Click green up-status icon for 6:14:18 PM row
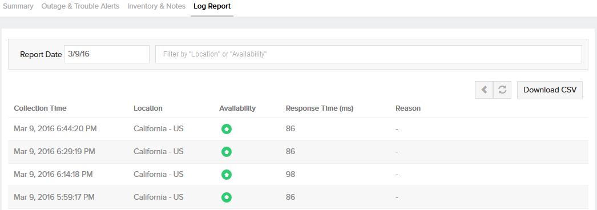The height and width of the screenshot is (210, 597). [x=227, y=175]
